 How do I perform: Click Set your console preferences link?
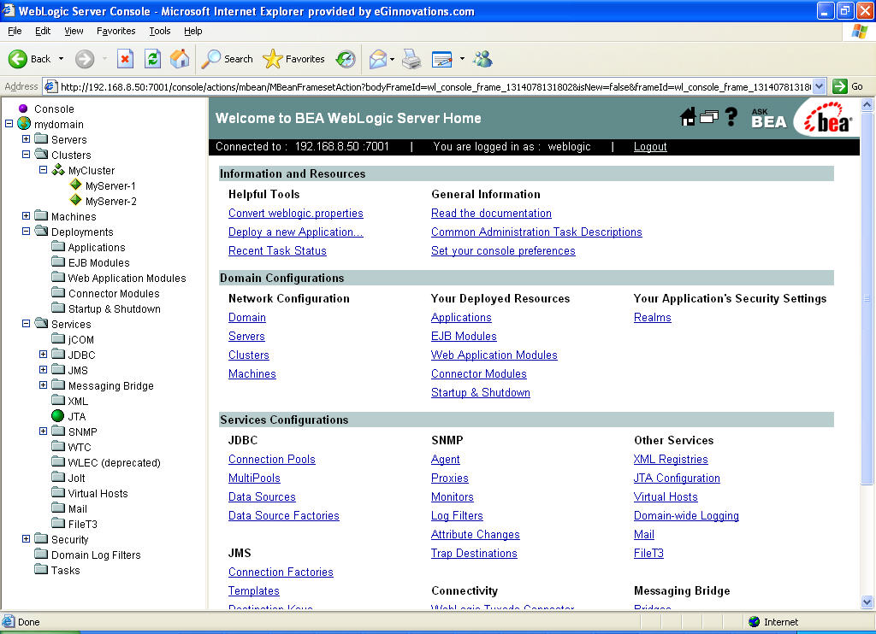click(x=503, y=251)
